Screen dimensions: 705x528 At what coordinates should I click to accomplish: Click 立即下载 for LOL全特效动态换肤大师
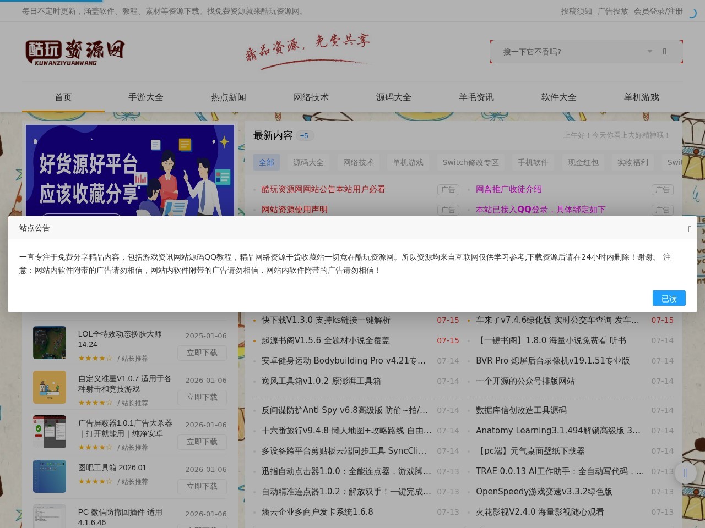(202, 353)
